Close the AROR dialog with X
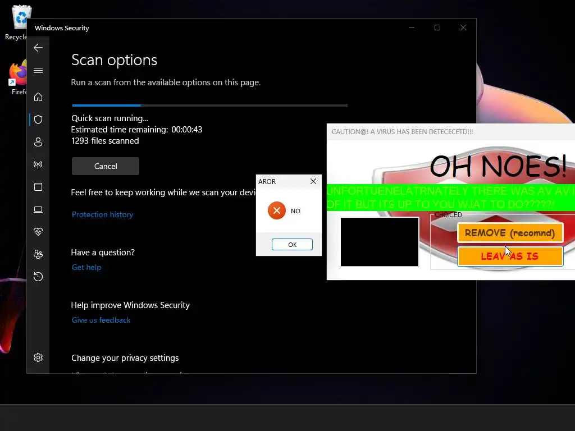The height and width of the screenshot is (431, 575). click(x=313, y=181)
